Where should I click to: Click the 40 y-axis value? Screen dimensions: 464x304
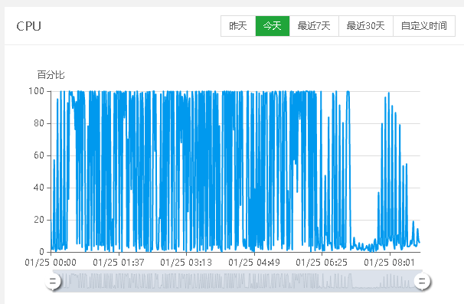pos(39,188)
